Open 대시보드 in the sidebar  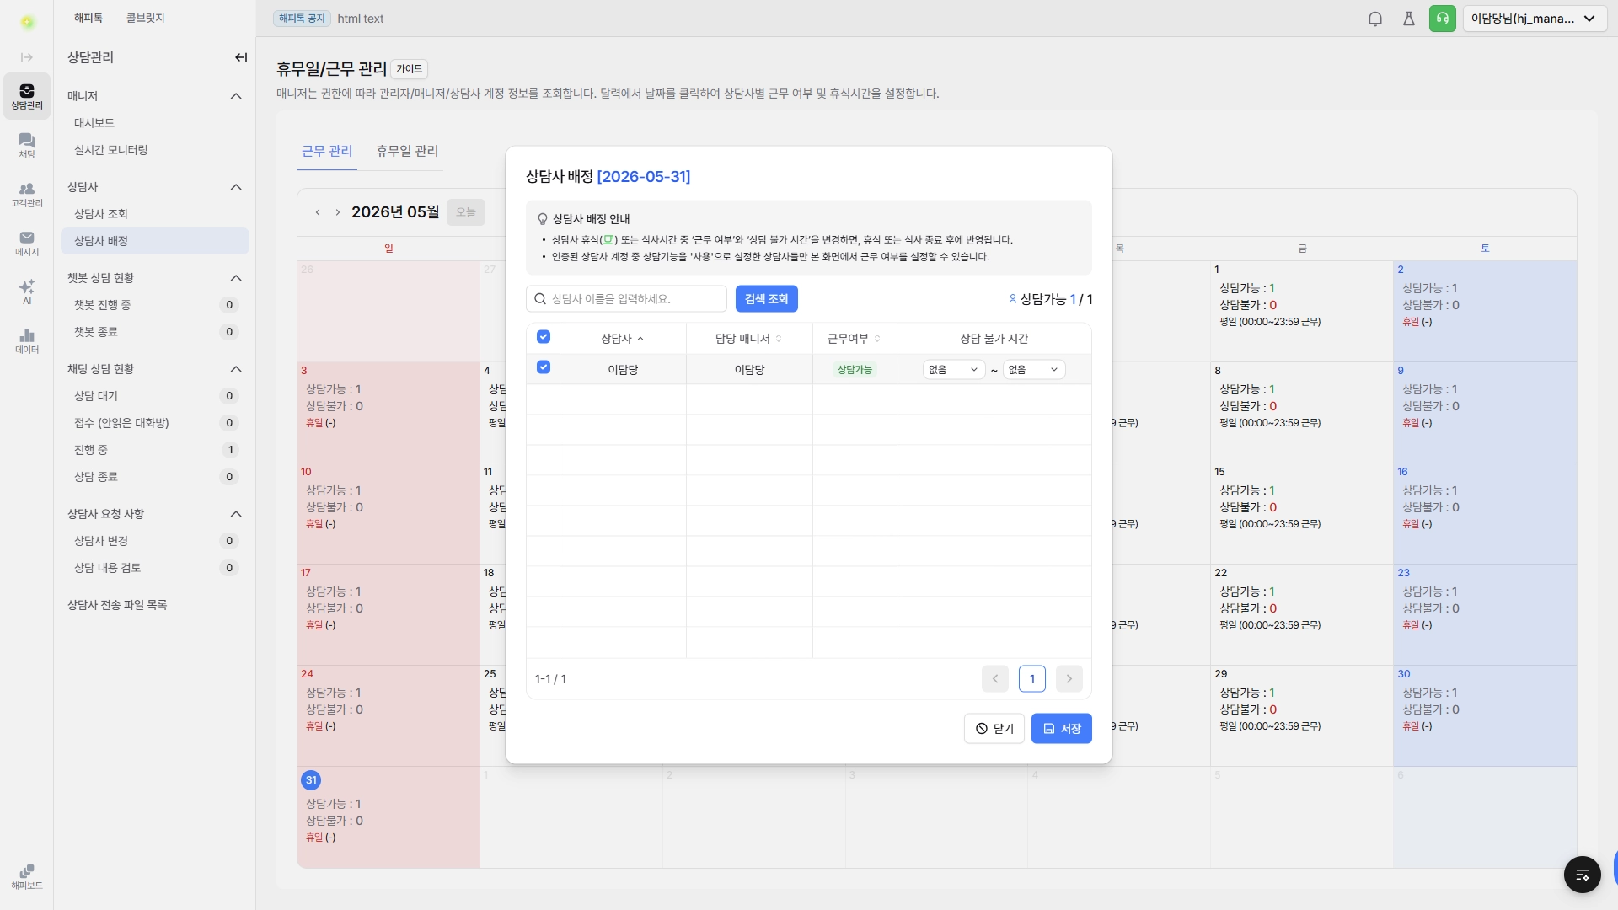click(155, 123)
